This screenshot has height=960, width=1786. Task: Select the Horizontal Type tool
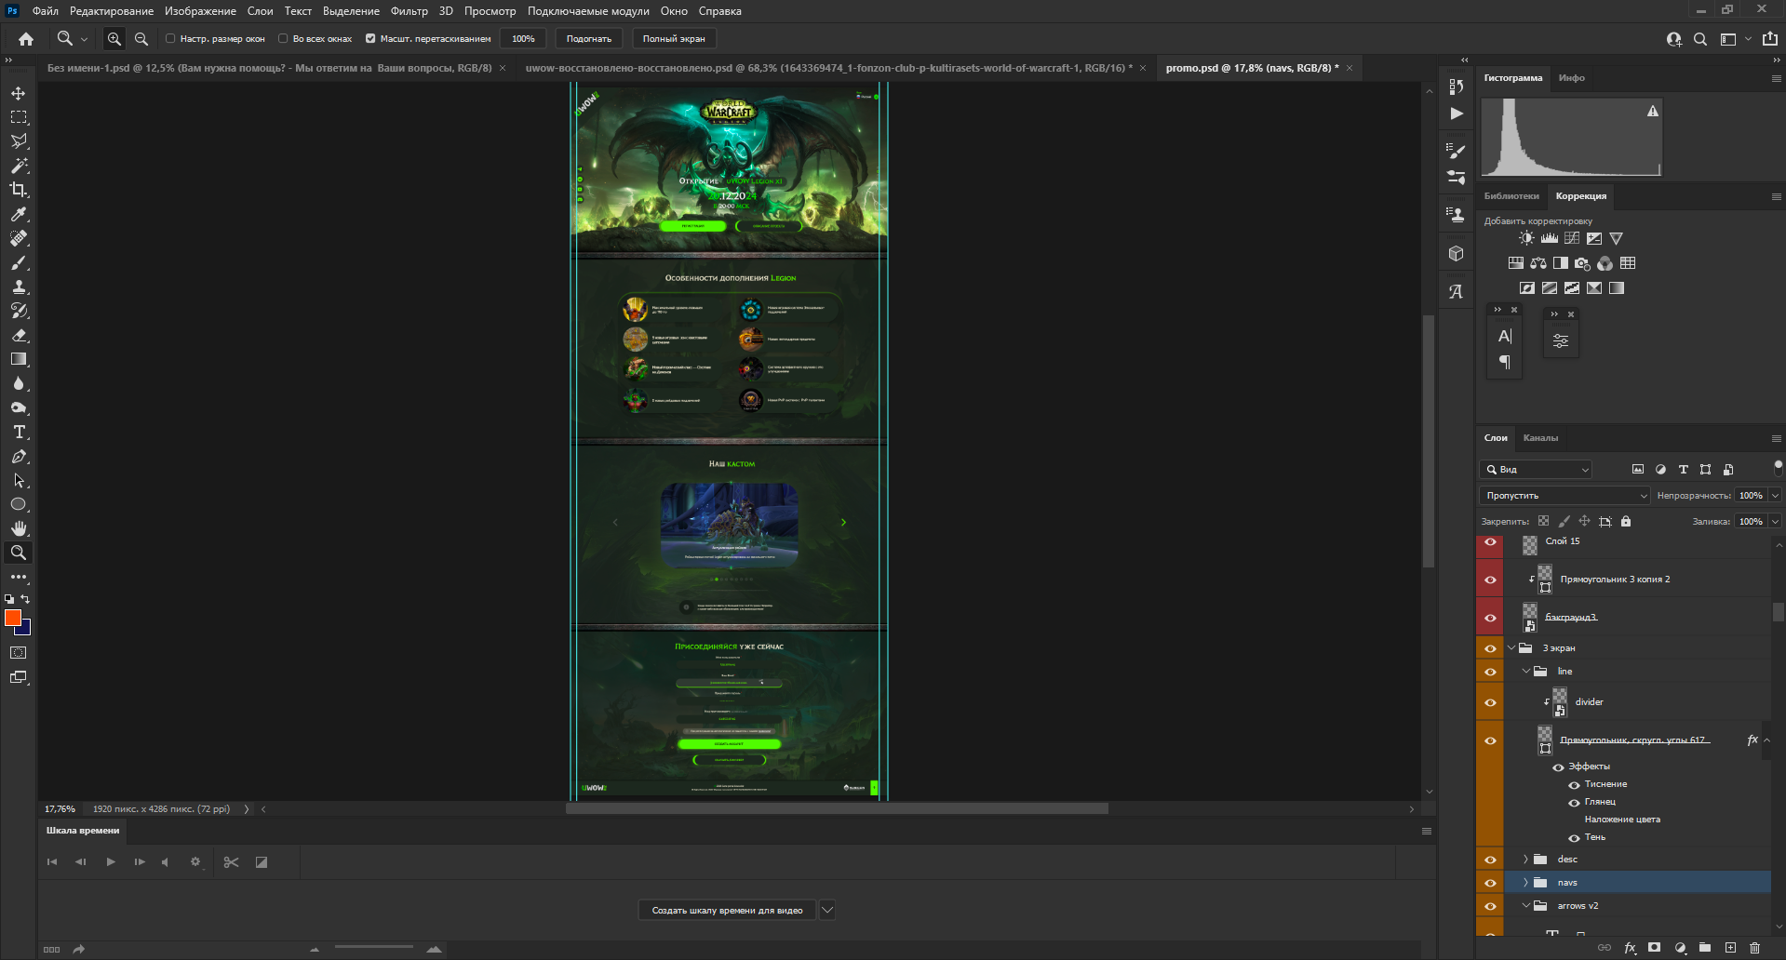click(x=19, y=432)
